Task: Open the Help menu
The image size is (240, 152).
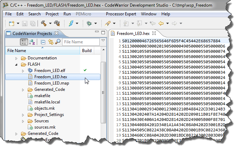Action: click(166, 14)
